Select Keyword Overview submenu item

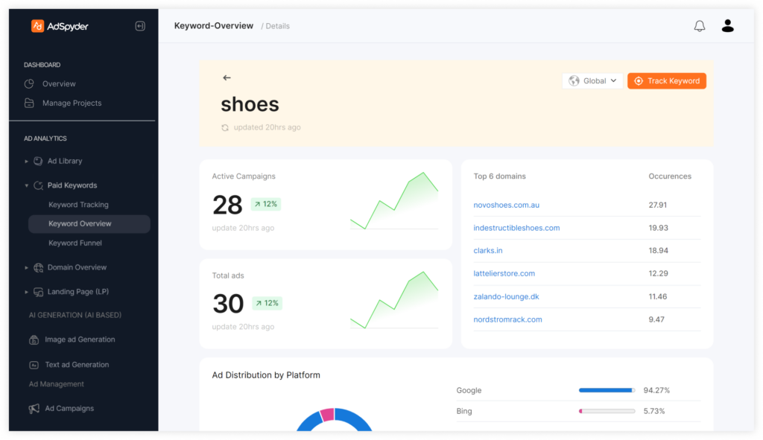pyautogui.click(x=89, y=223)
